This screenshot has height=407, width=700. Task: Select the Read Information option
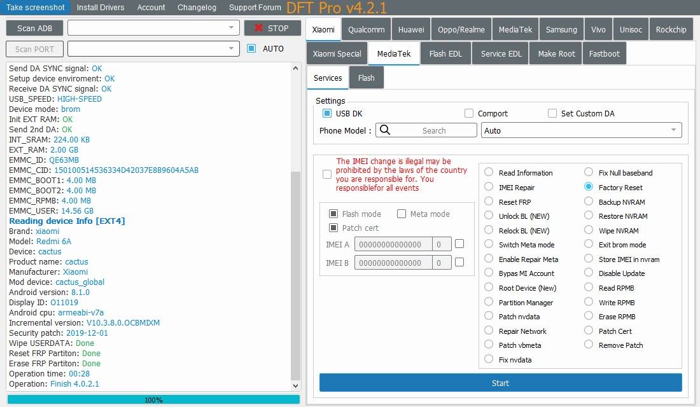pos(520,173)
